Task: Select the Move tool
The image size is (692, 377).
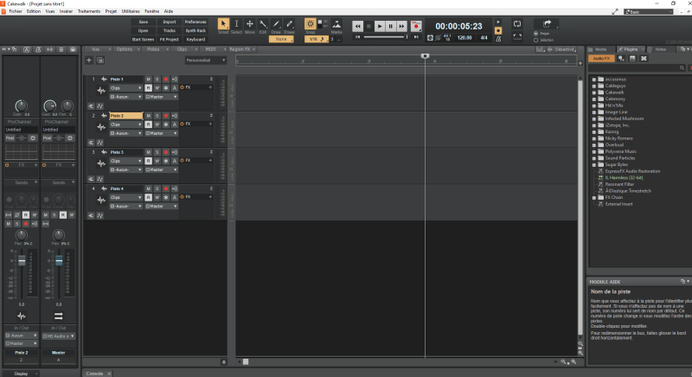Action: (250, 24)
